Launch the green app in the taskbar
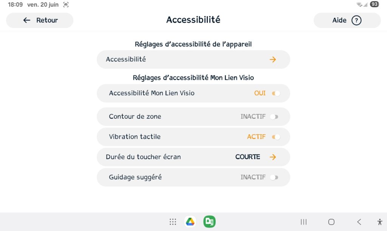Image resolution: width=387 pixels, height=231 pixels. pos(209,222)
